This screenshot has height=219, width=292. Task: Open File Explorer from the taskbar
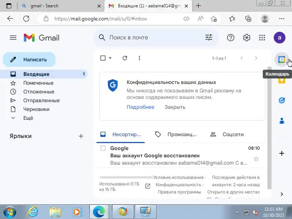(x=55, y=212)
